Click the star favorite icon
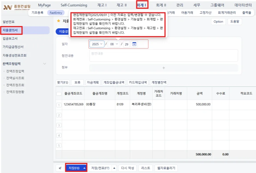The width and height of the screenshot is (256, 173). pyautogui.click(x=58, y=21)
